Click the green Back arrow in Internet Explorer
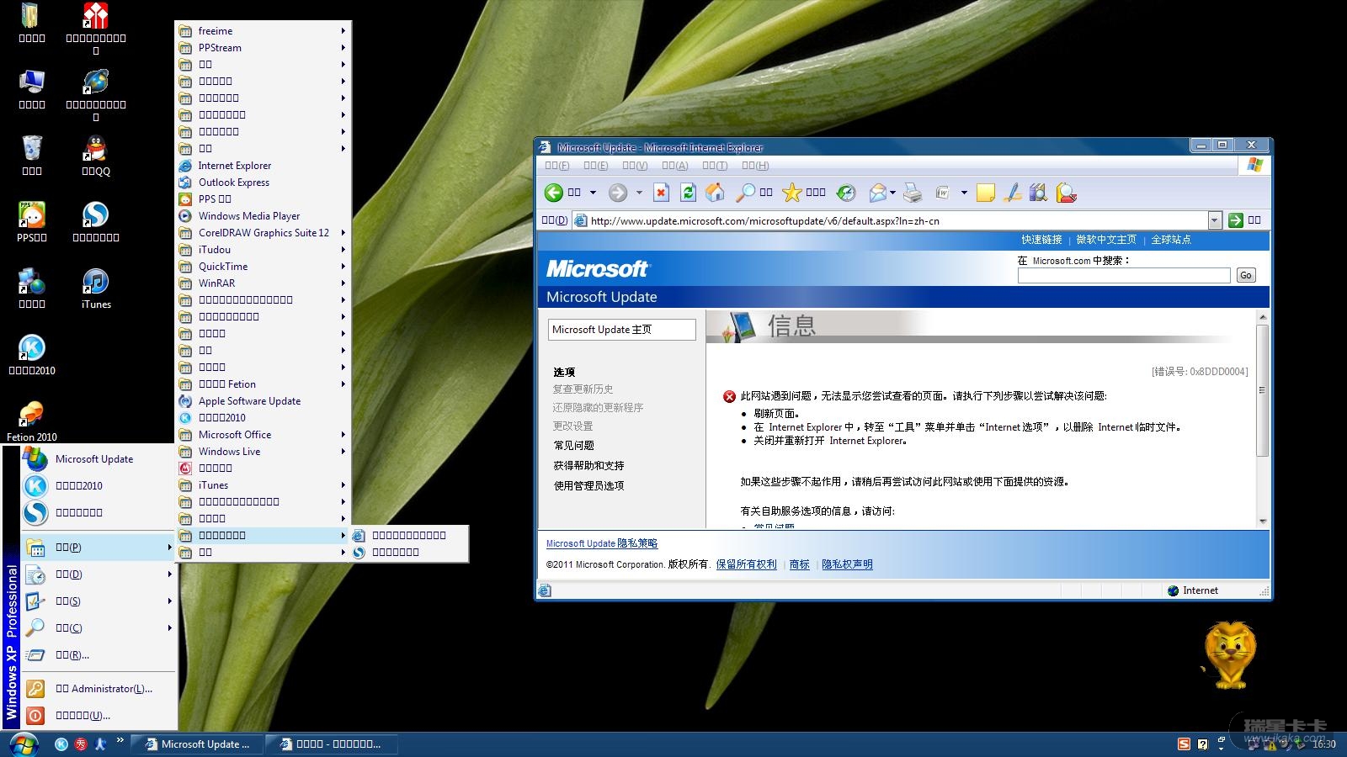The height and width of the screenshot is (757, 1347). click(553, 193)
